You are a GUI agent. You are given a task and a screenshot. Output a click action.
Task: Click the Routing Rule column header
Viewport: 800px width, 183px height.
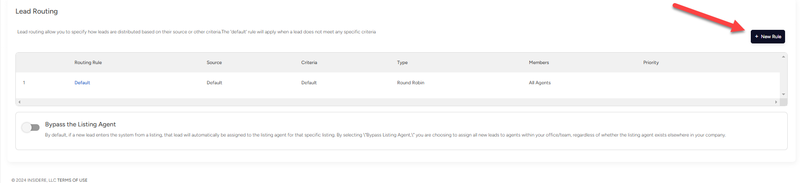[x=88, y=62]
